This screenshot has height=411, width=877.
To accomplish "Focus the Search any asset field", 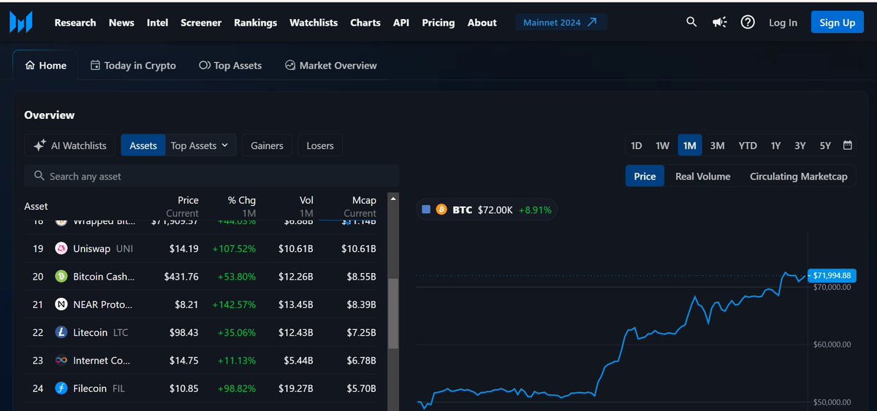I will pos(211,176).
